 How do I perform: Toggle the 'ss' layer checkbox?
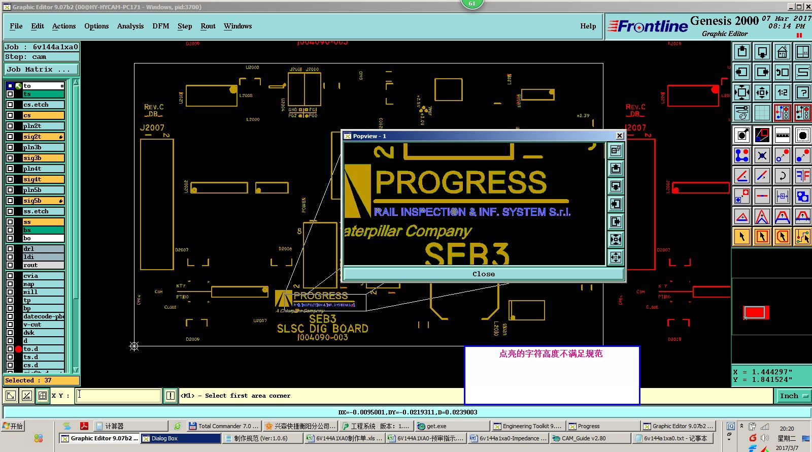click(10, 222)
